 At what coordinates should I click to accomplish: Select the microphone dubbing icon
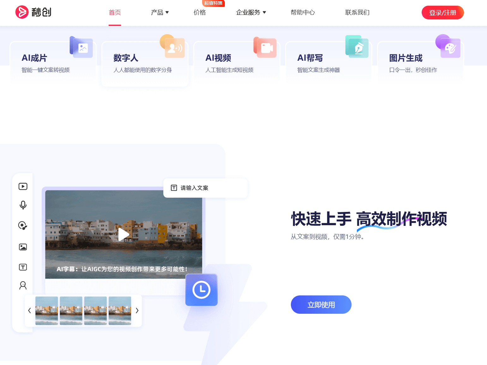(22, 205)
